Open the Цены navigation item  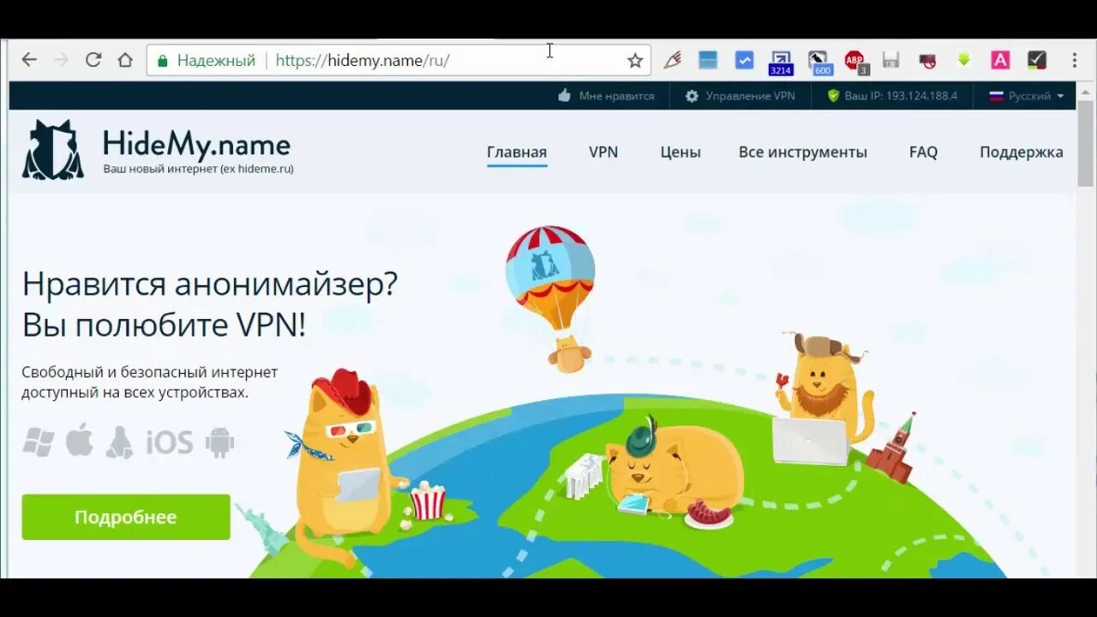click(x=680, y=153)
